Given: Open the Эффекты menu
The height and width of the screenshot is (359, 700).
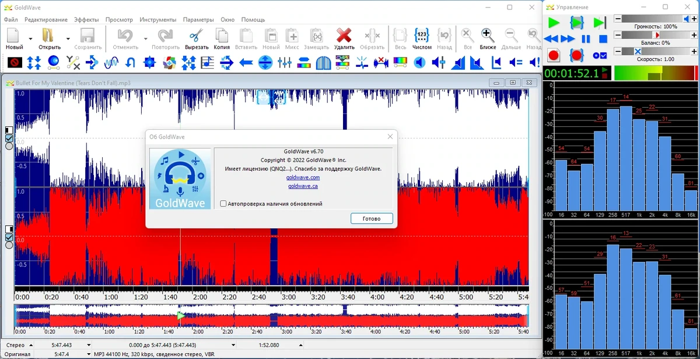Looking at the screenshot, I should point(86,20).
